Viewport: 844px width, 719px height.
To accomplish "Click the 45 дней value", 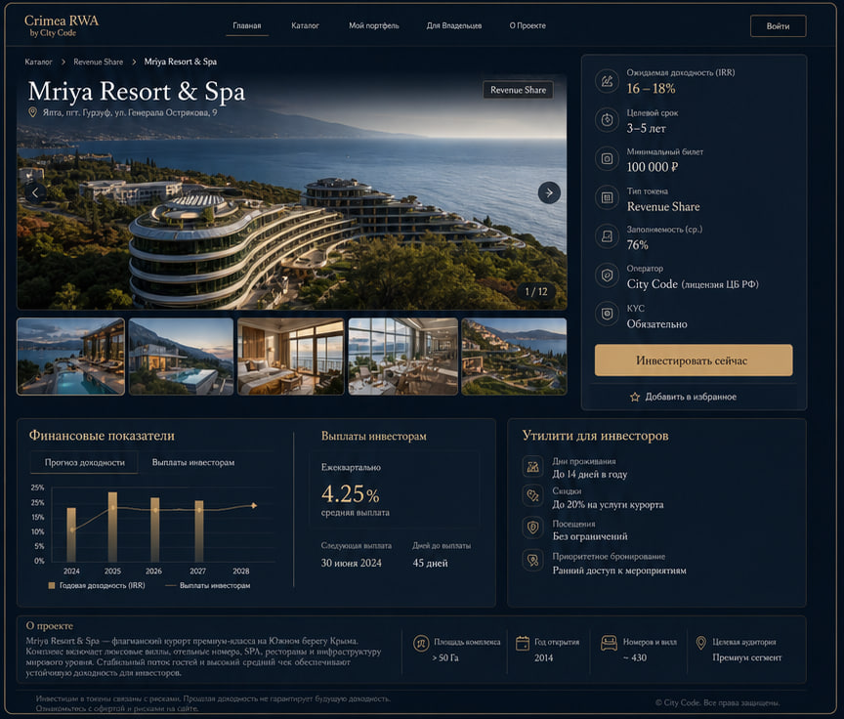I will point(430,563).
